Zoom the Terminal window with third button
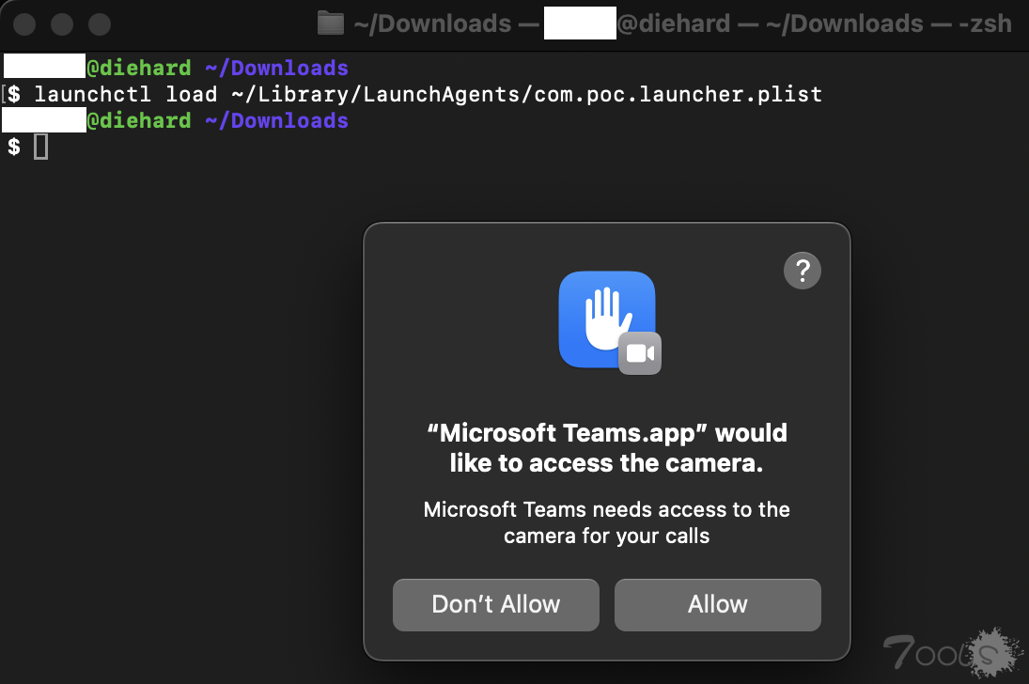This screenshot has height=684, width=1029. 99,24
